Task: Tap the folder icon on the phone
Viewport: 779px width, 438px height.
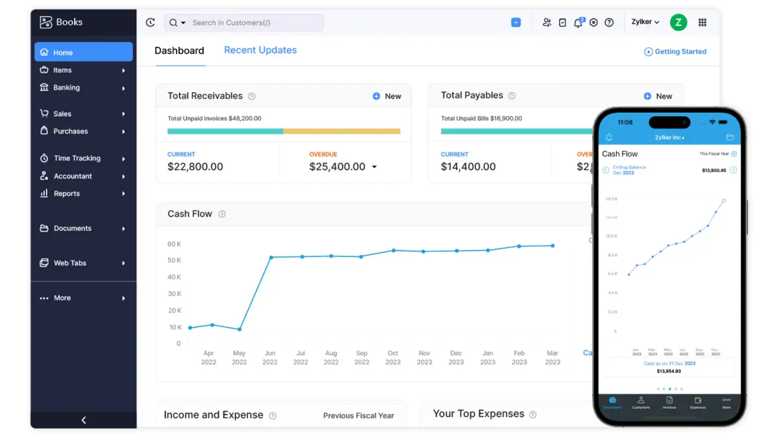Action: click(x=730, y=138)
